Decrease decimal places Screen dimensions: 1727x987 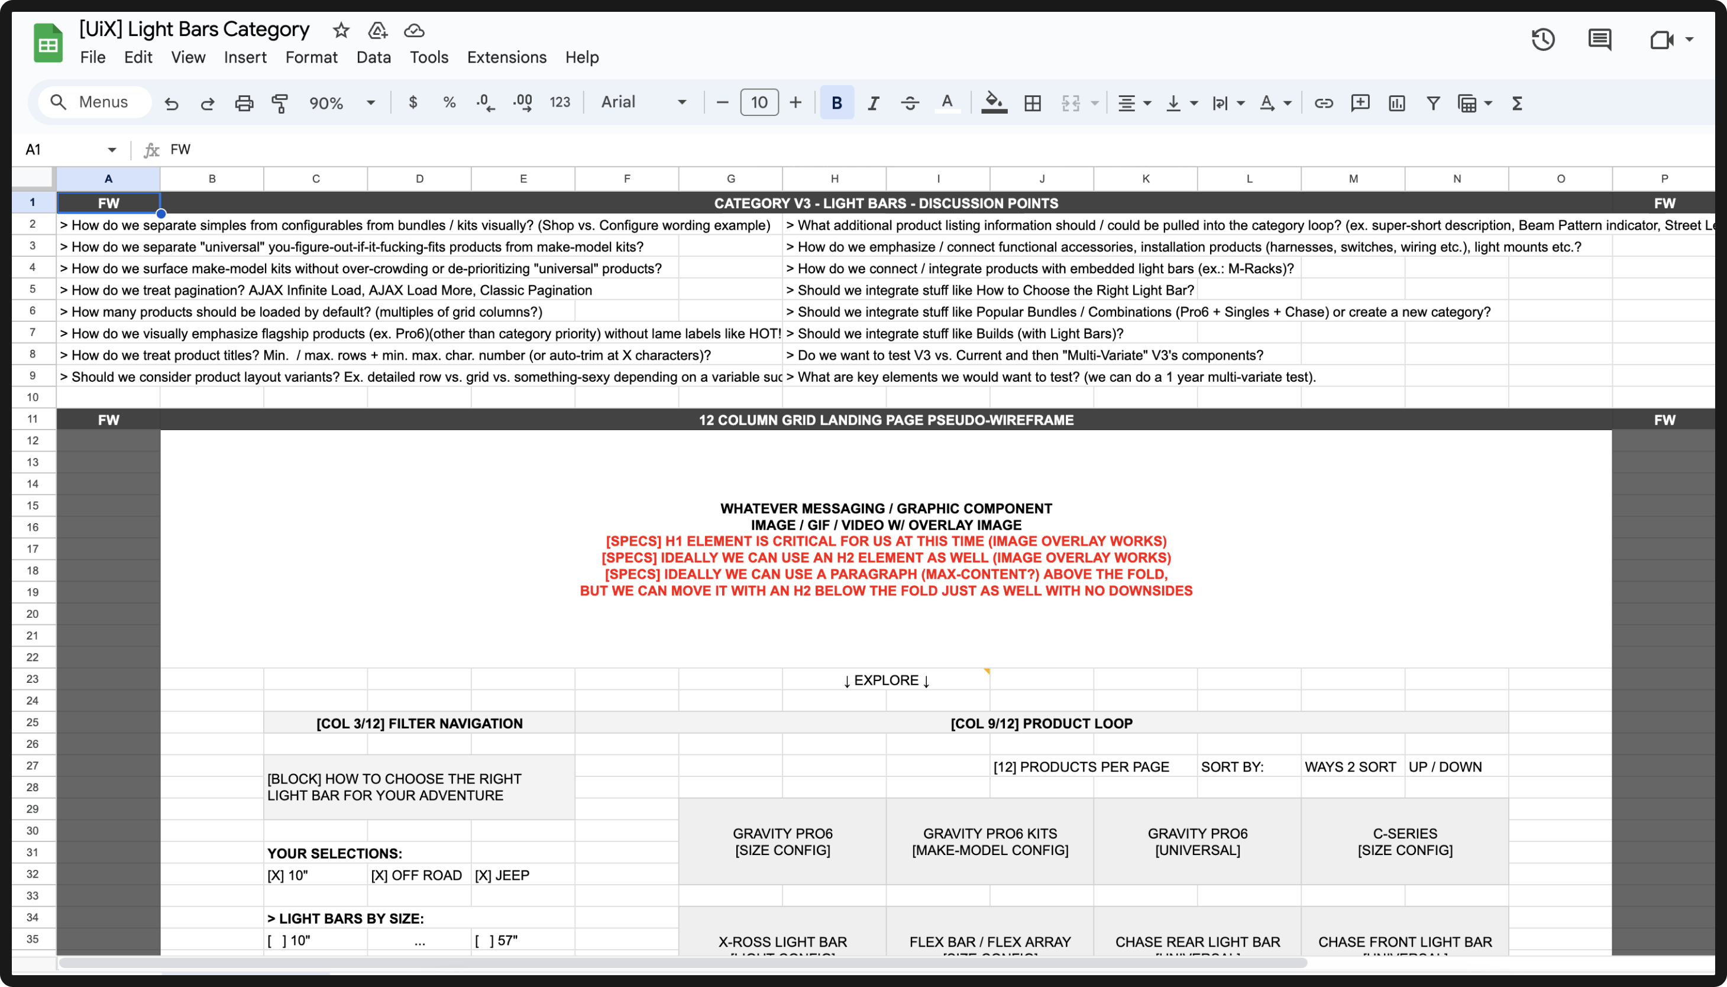click(485, 102)
